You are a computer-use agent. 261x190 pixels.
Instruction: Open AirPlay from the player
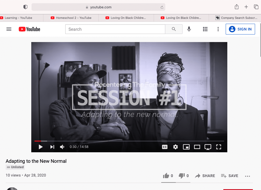(x=208, y=147)
